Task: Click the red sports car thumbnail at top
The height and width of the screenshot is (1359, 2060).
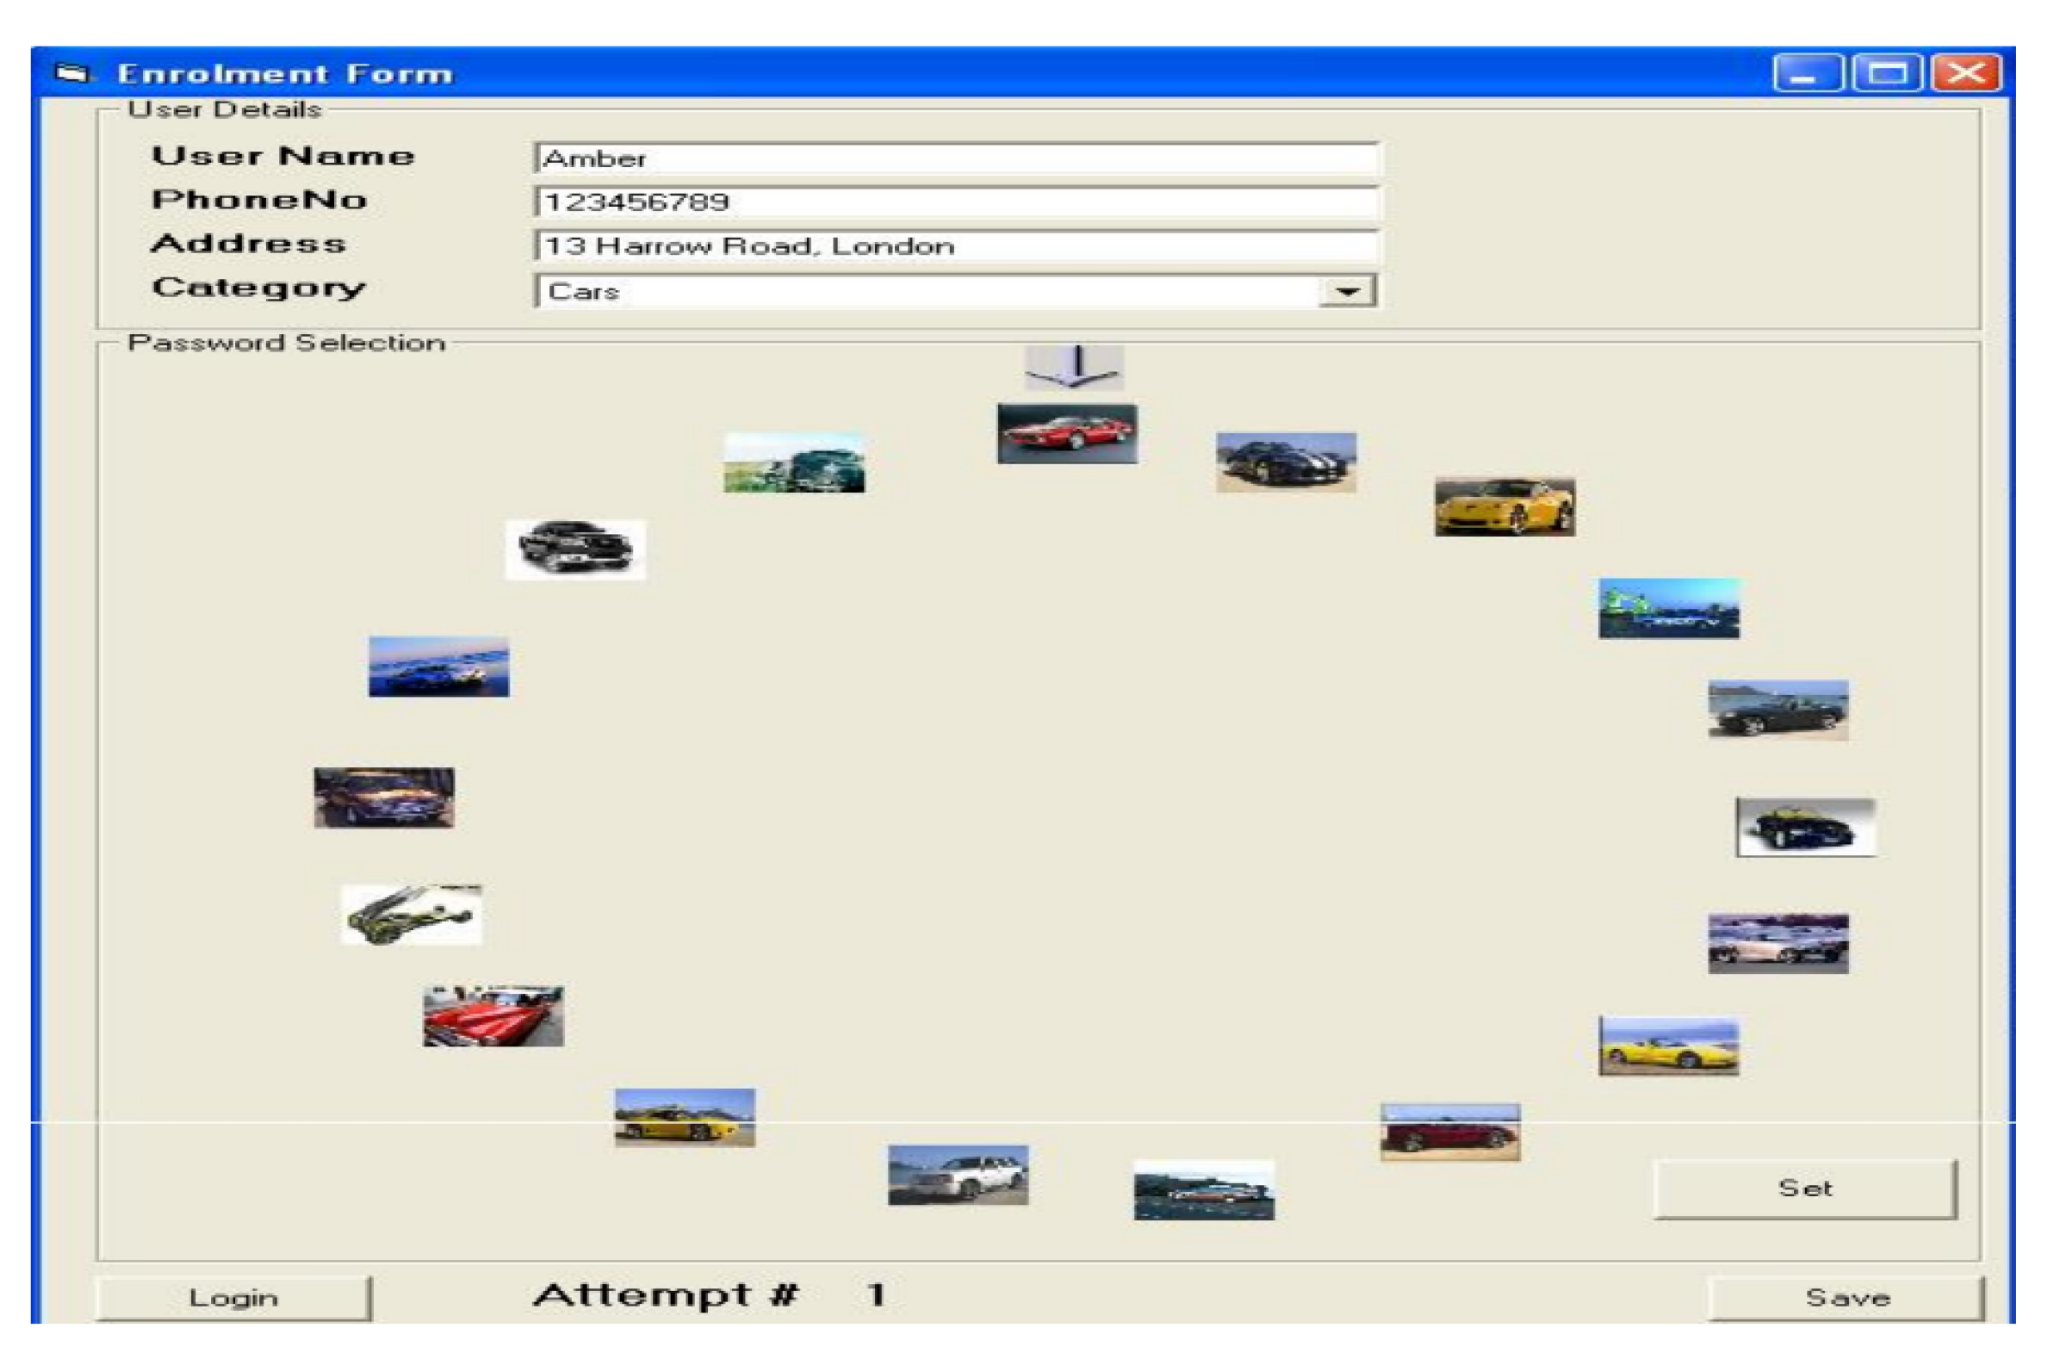Action: pos(1067,433)
